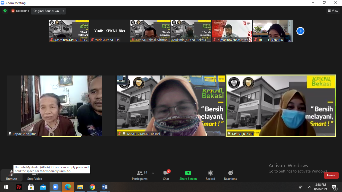Click the Share Screen button

pos(188,175)
